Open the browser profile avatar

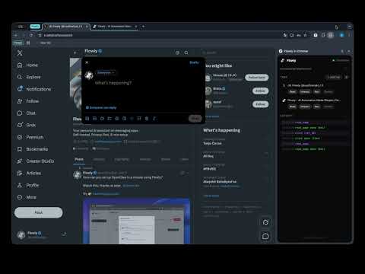(342, 35)
